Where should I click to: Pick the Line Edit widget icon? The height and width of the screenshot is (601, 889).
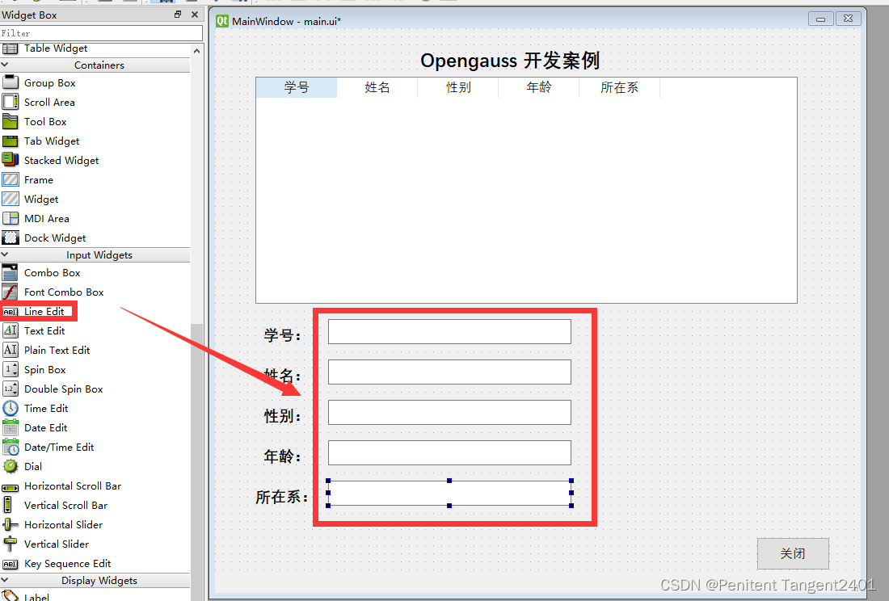coord(11,312)
